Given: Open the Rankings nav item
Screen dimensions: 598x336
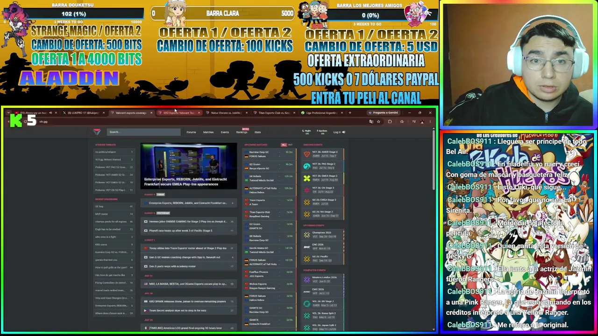Looking at the screenshot, I should [x=242, y=132].
